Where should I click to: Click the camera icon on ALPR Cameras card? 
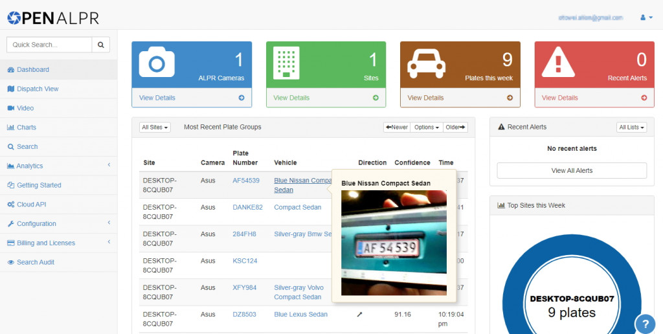(157, 62)
